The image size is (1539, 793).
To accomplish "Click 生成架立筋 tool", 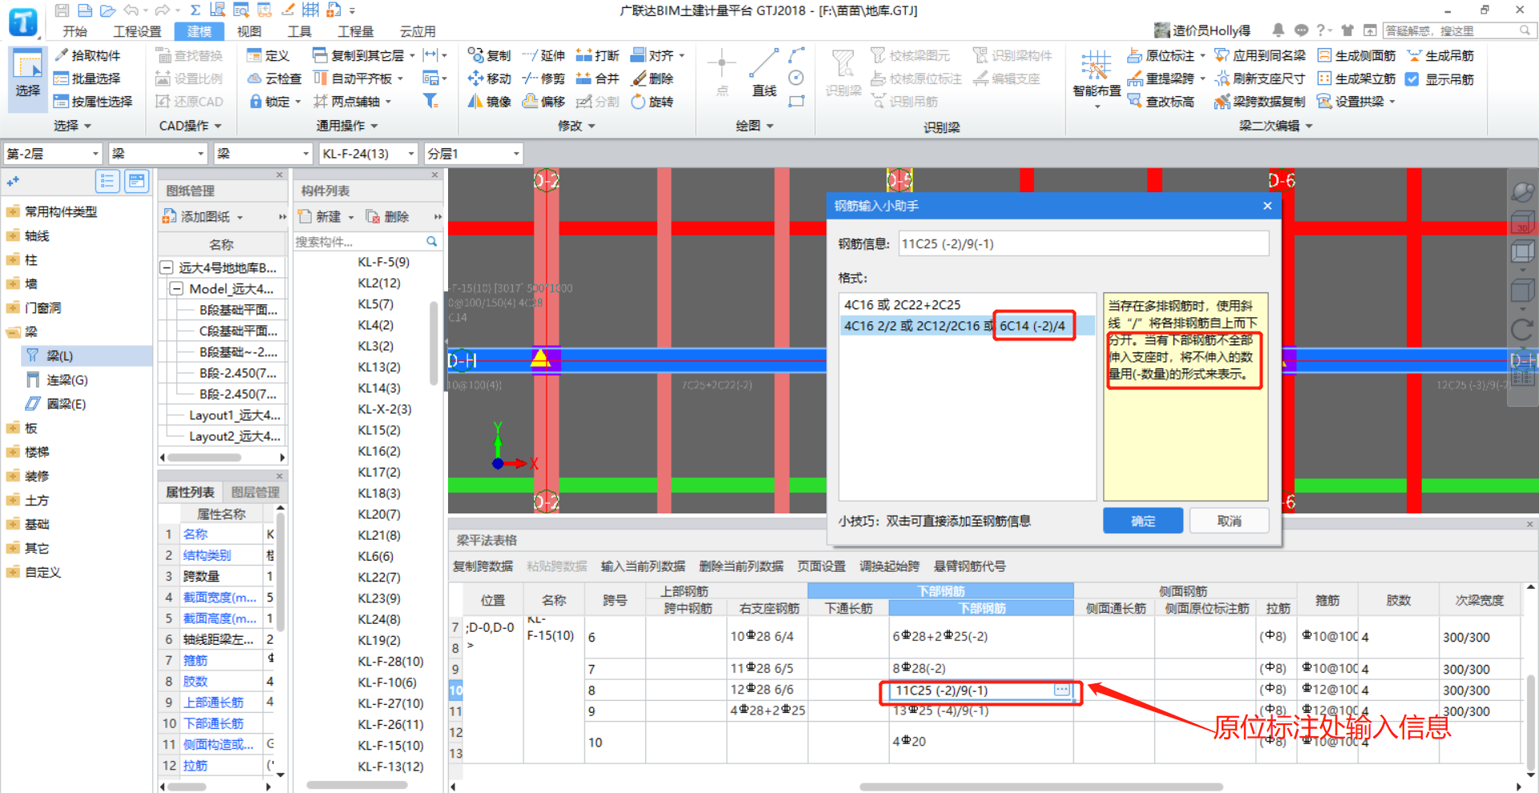I will click(1356, 78).
